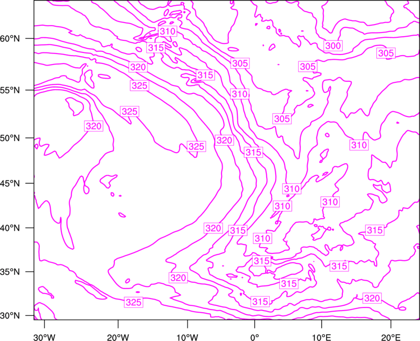Click the 300 contour value label
420x341 pixels.
[333, 46]
